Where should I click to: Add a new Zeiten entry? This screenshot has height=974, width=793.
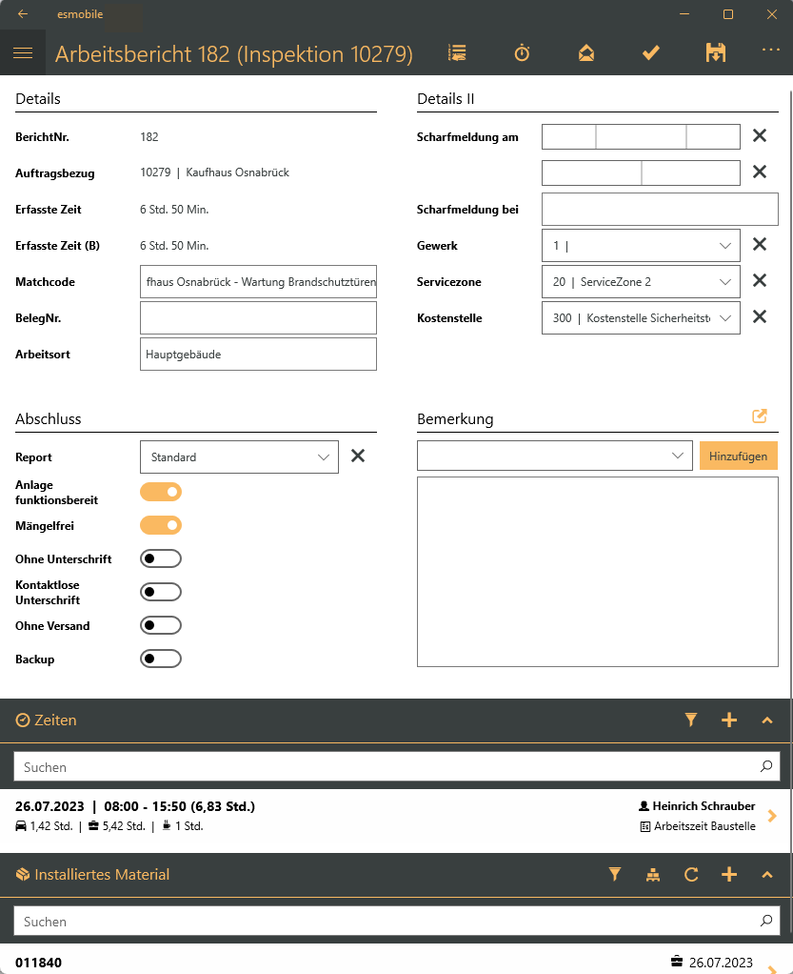point(729,720)
